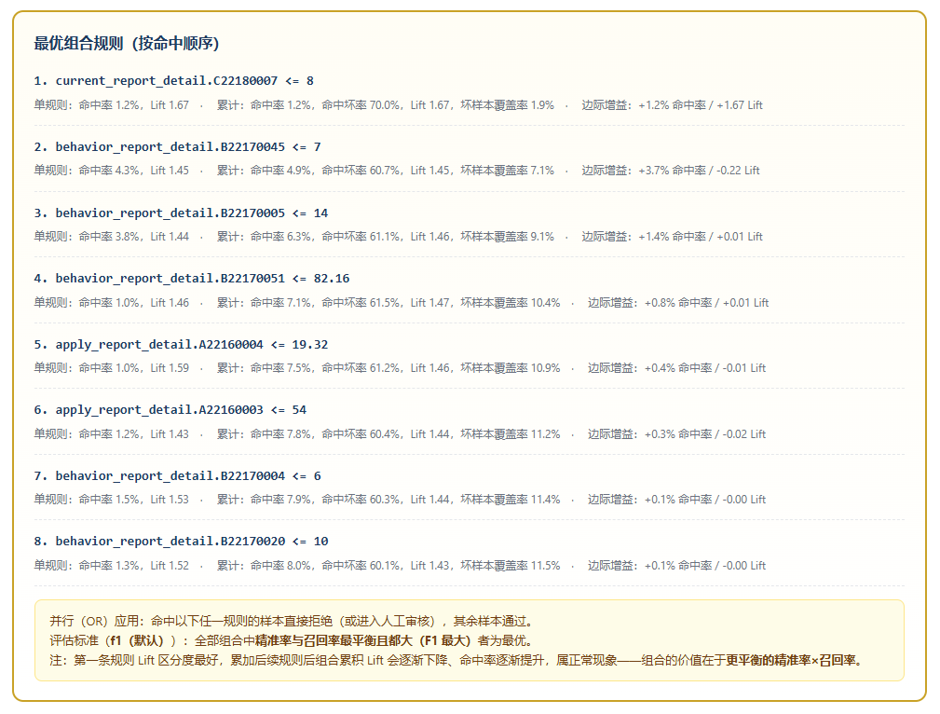Click cumulative stats with 命中坏率 60.3%
Image resolution: width=940 pixels, height=714 pixels.
click(388, 500)
